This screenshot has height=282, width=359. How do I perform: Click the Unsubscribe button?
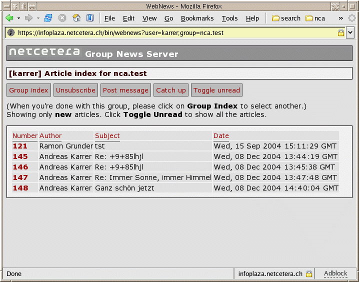click(75, 90)
